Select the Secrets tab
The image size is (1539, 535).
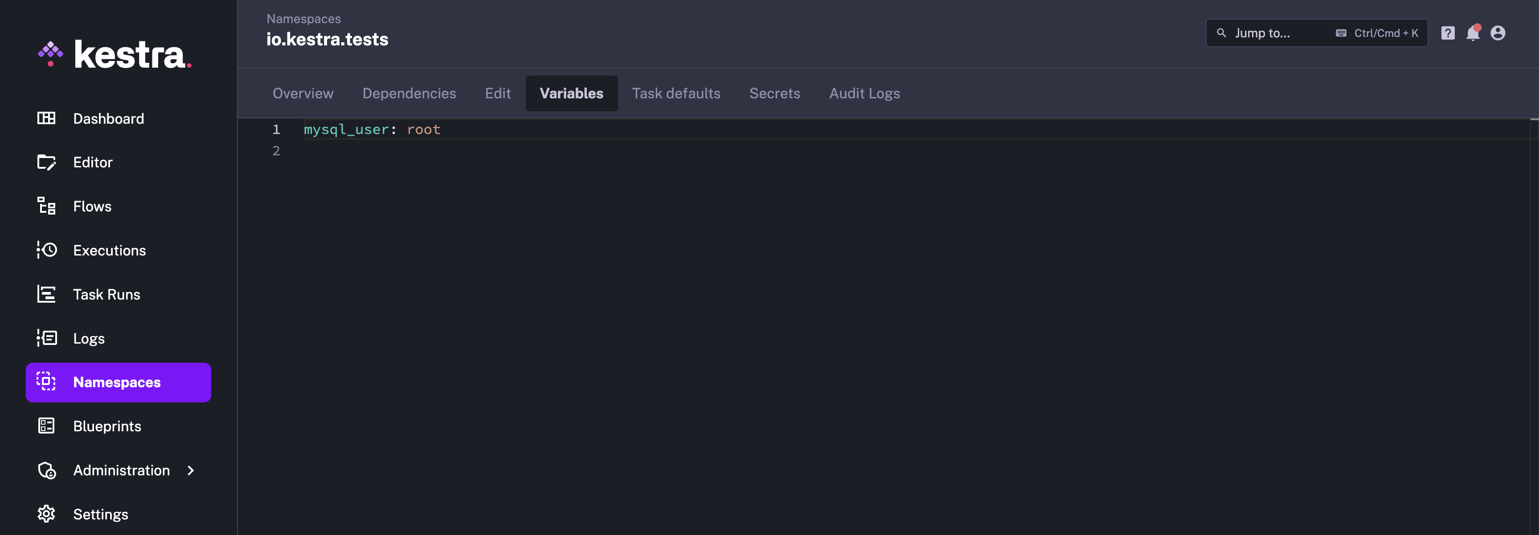pos(774,93)
